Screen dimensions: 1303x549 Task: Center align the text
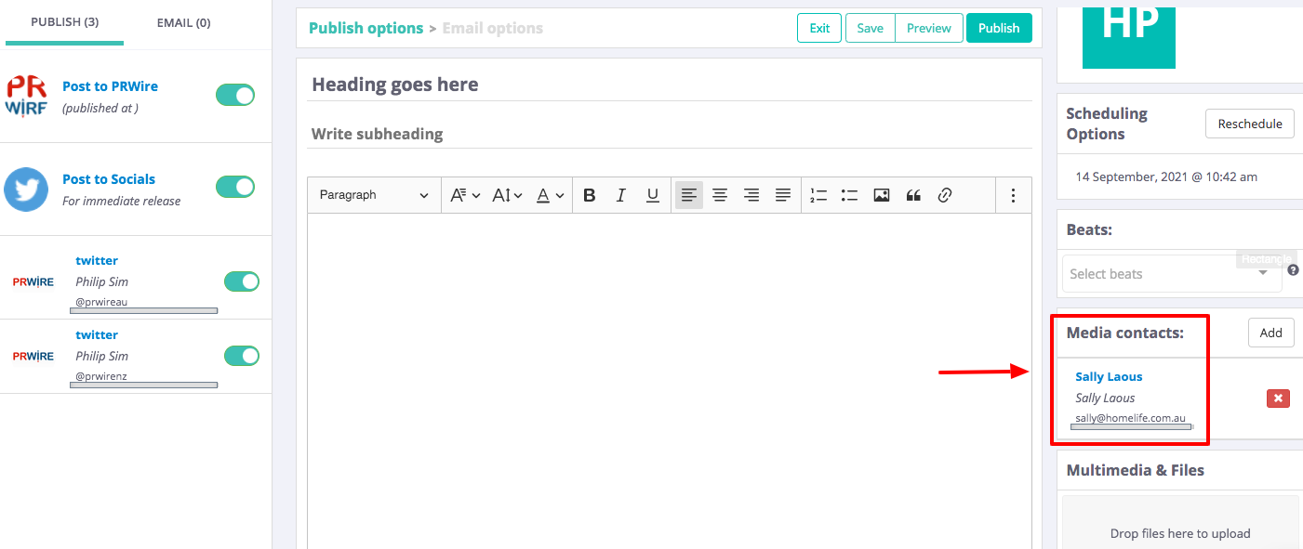pos(720,195)
